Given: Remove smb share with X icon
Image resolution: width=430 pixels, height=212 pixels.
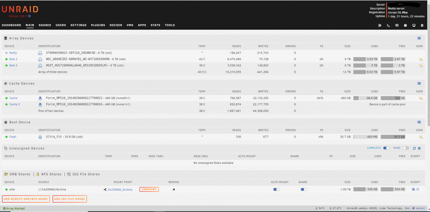Looking at the screenshot, I should (174, 189).
